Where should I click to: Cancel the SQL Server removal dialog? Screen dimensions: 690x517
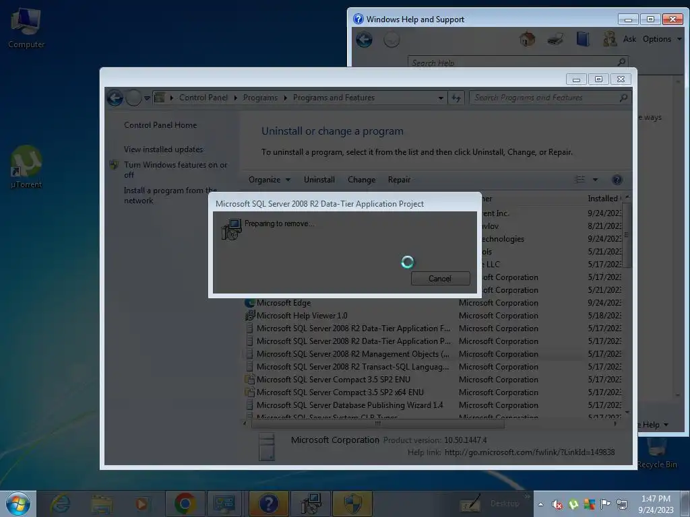(x=440, y=278)
